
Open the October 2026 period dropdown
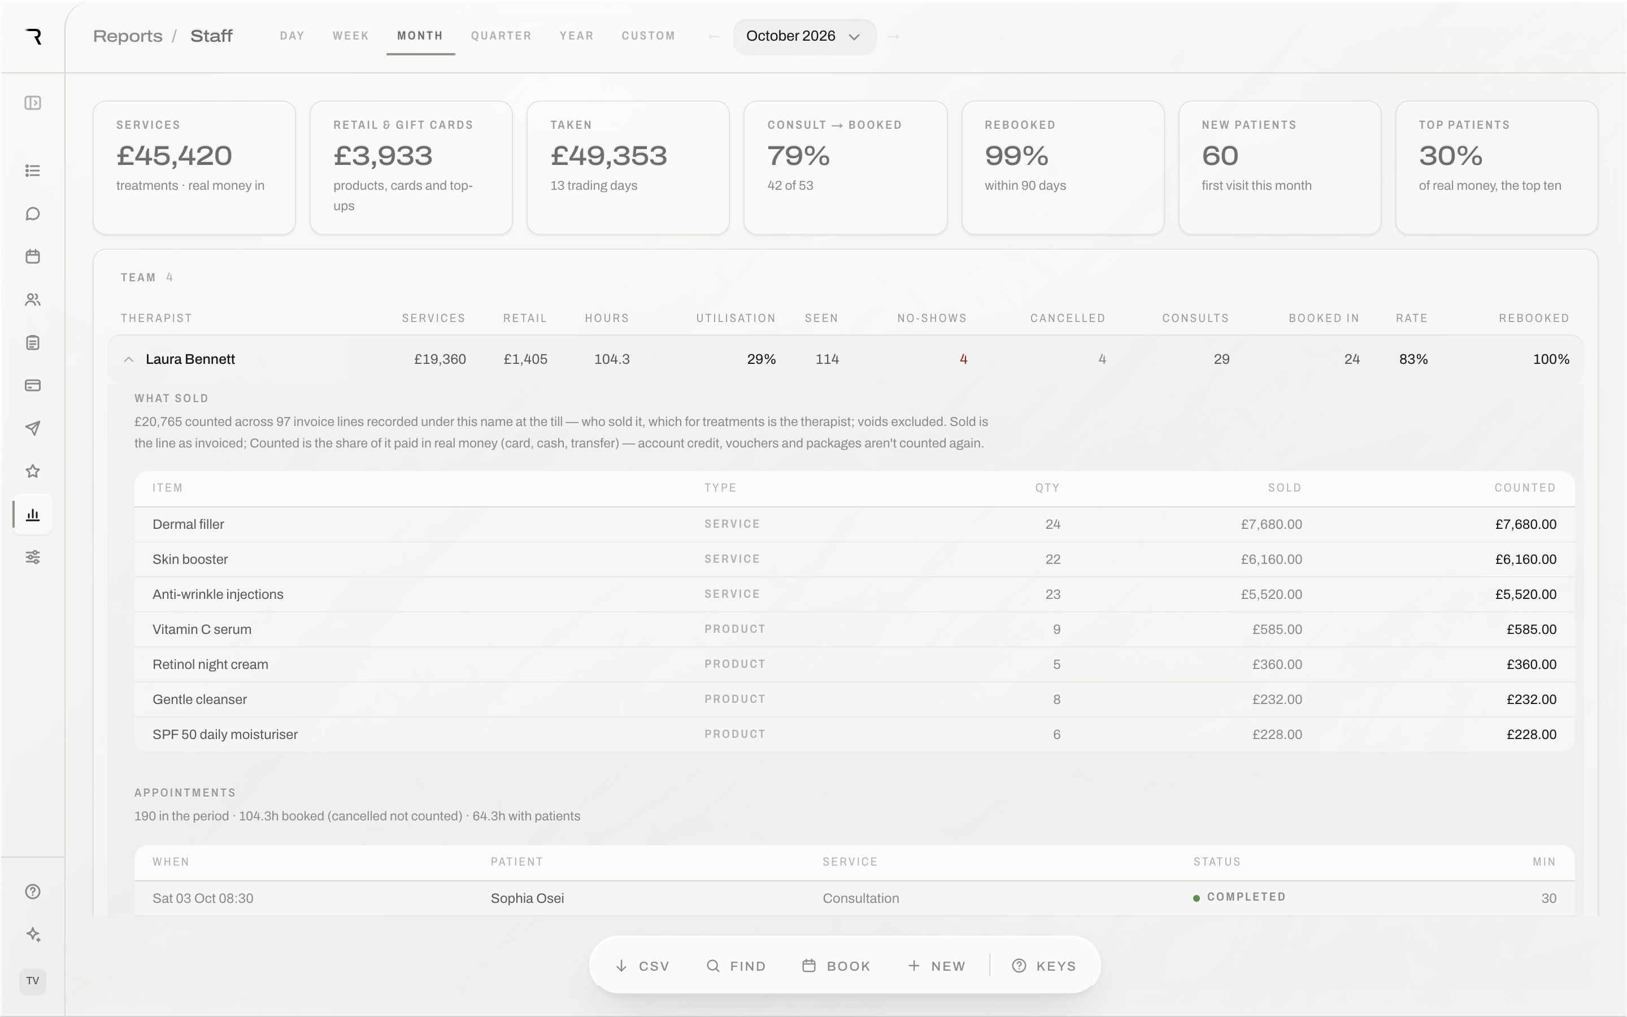coord(804,36)
